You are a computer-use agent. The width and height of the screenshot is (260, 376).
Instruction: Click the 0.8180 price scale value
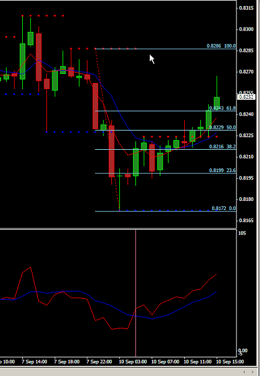[246, 199]
